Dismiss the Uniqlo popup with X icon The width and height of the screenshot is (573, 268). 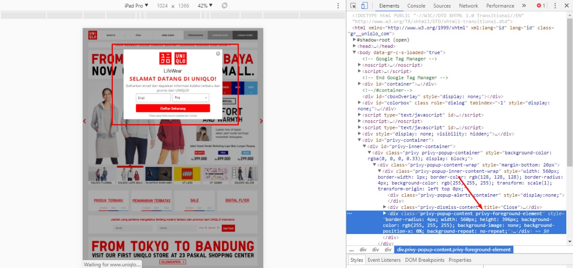tap(218, 54)
